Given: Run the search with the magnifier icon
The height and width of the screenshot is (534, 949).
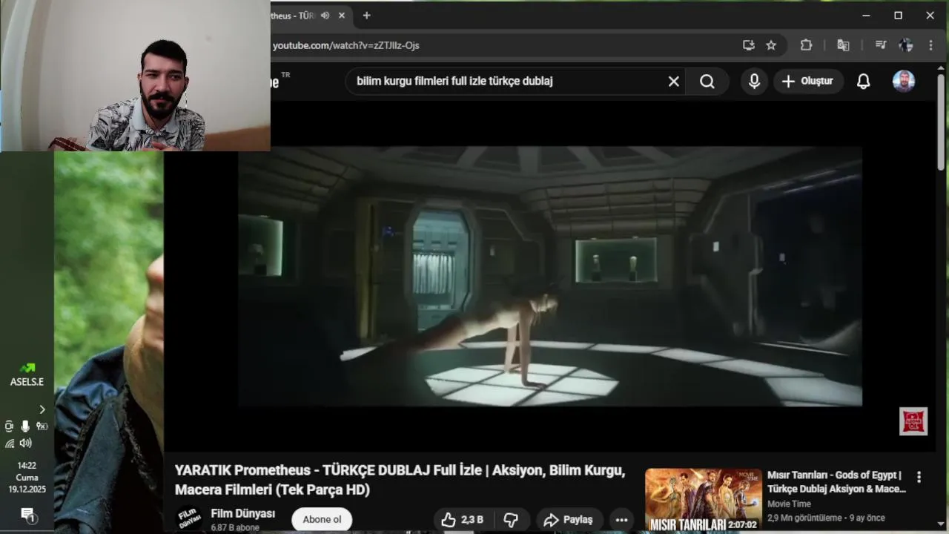Looking at the screenshot, I should (707, 82).
